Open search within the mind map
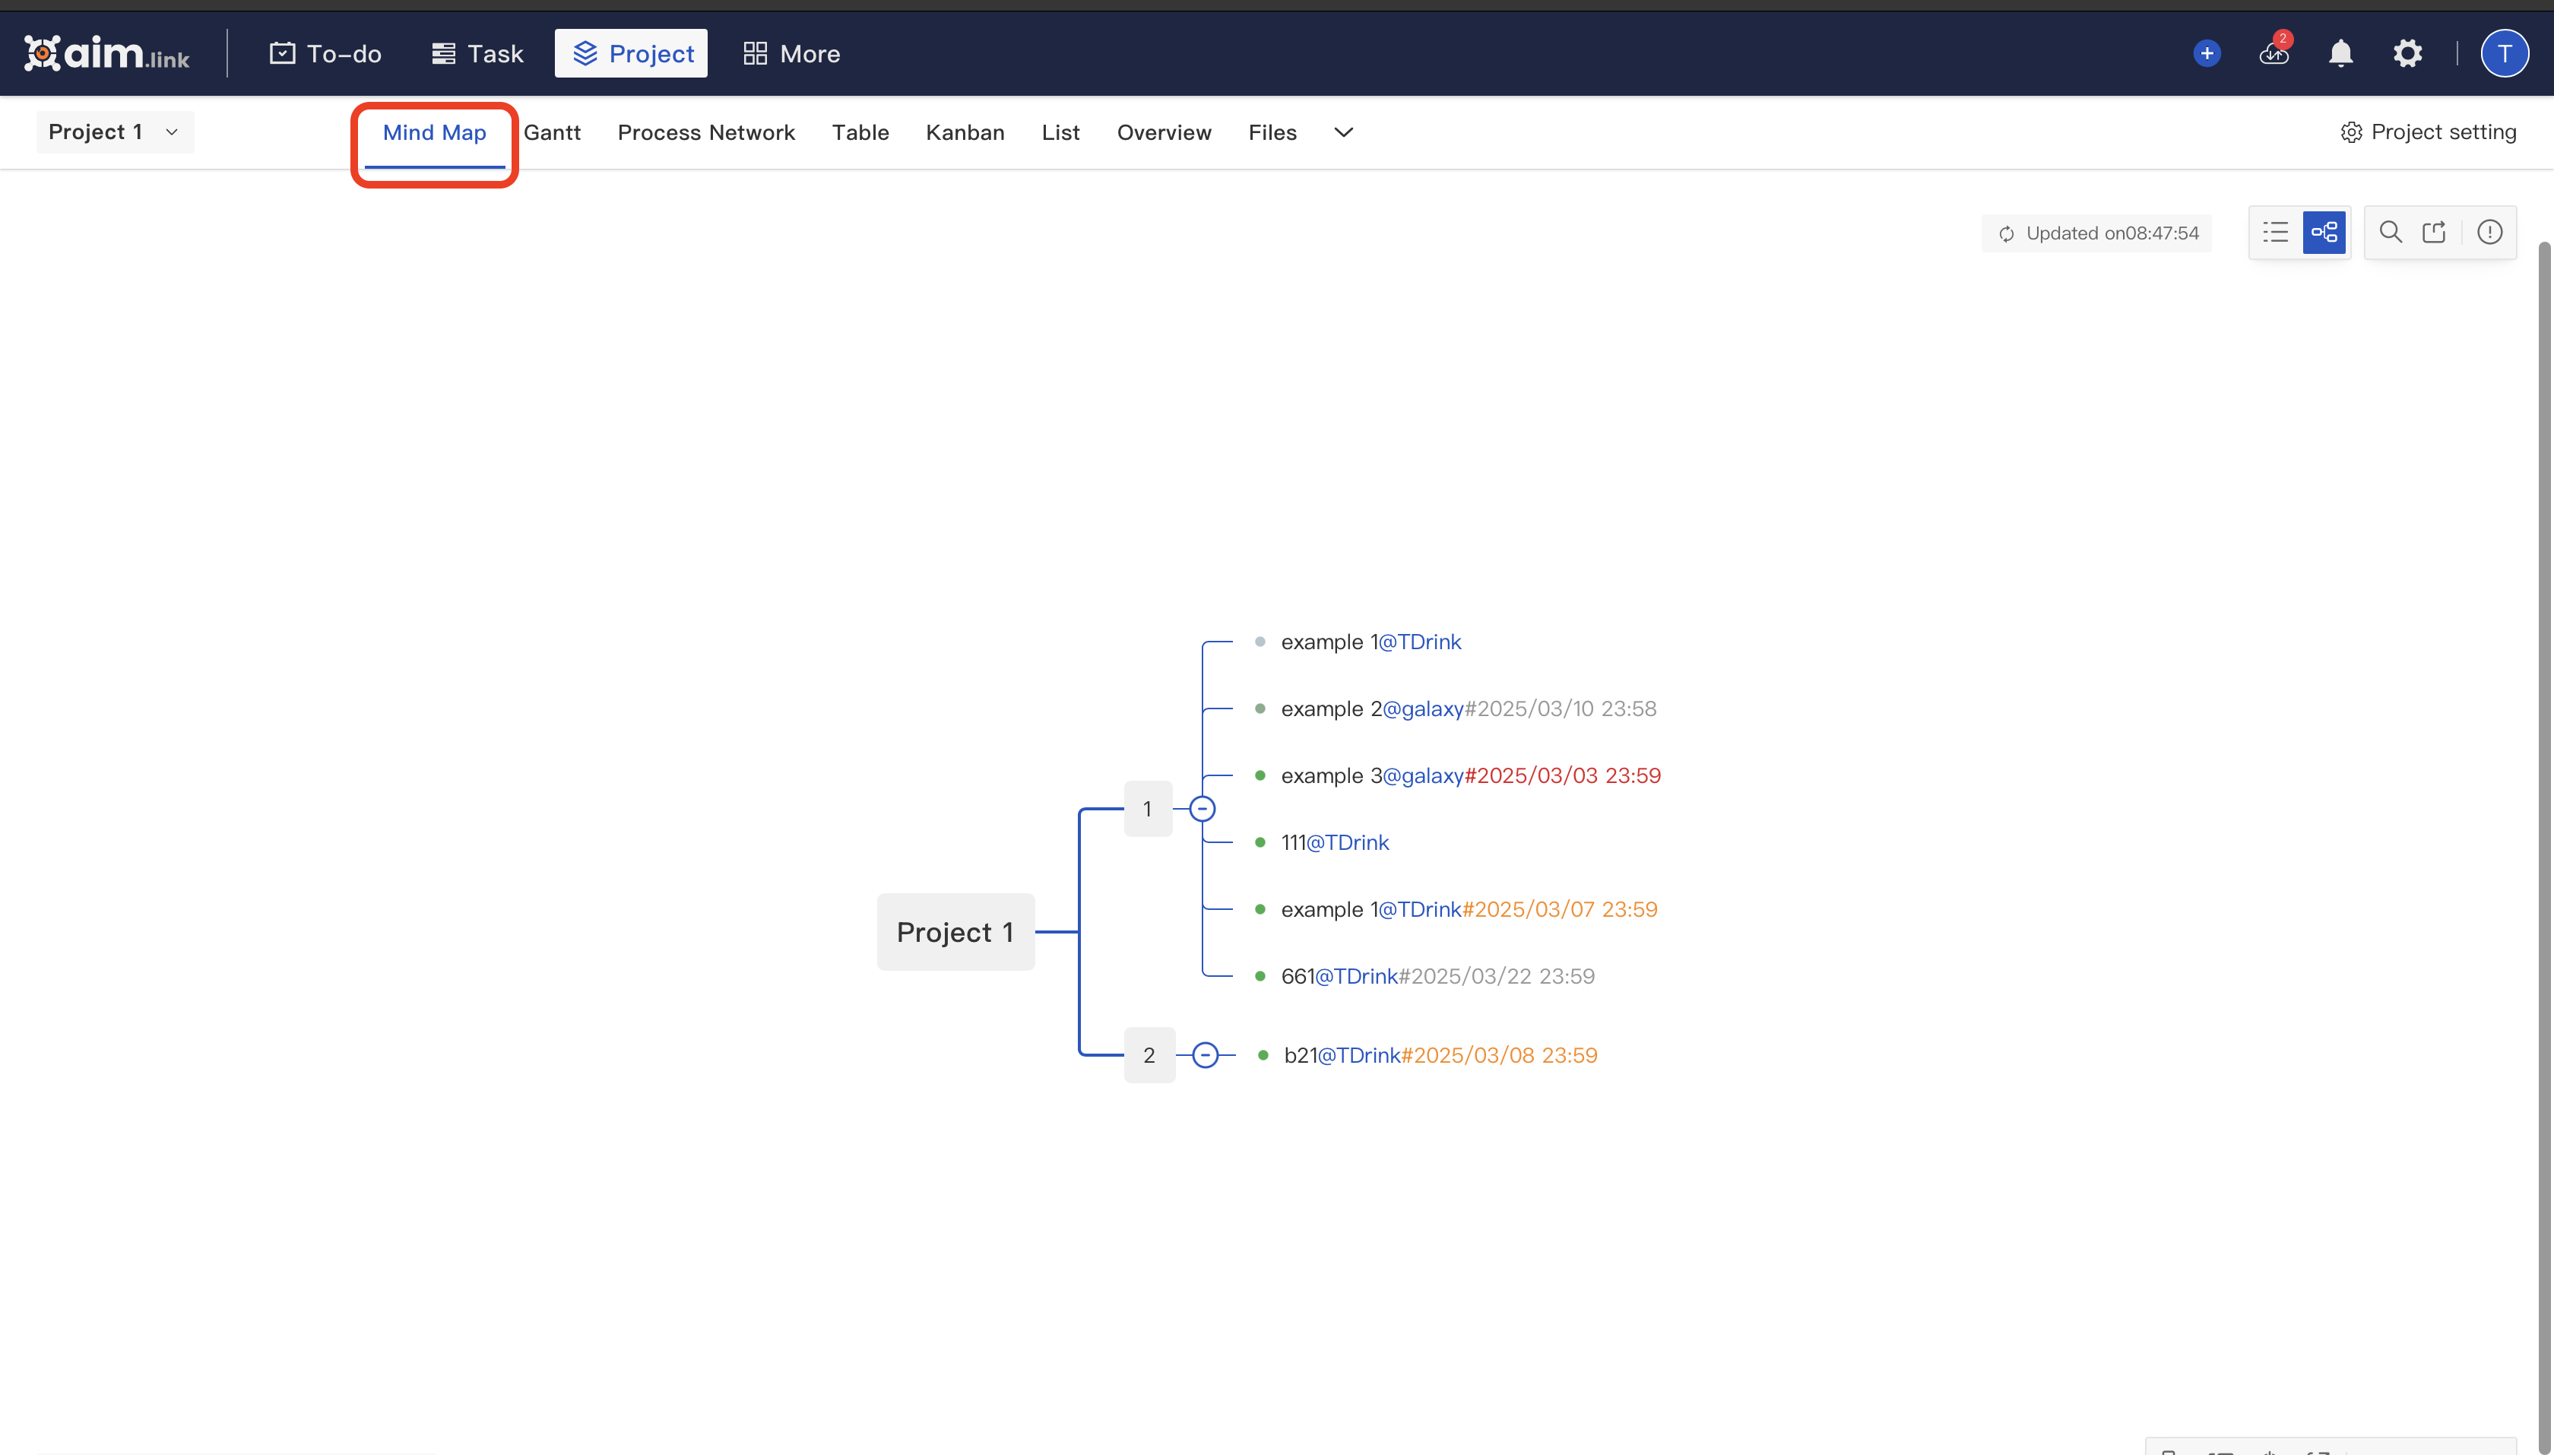 (2390, 232)
